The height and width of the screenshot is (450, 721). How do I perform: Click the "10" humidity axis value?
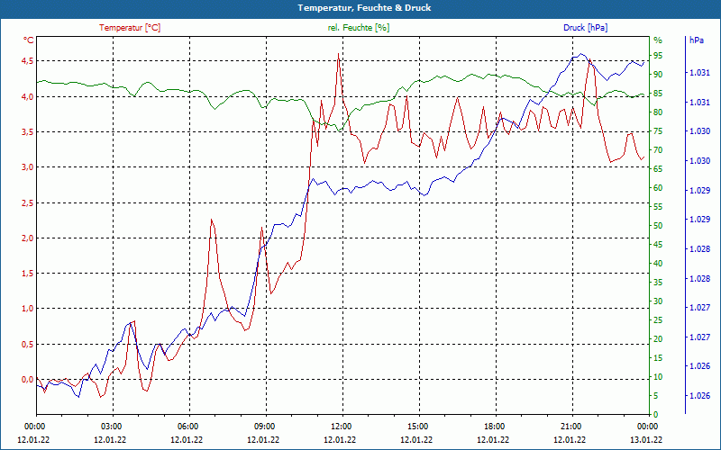pyautogui.click(x=658, y=376)
